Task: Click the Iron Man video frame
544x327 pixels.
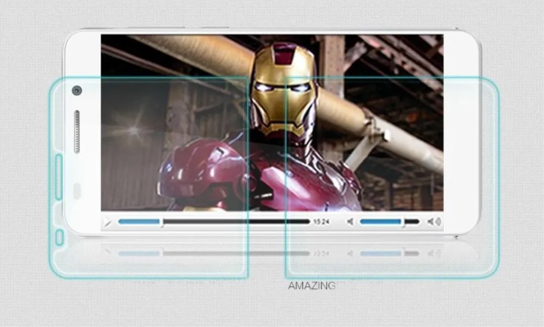Action: 272,123
